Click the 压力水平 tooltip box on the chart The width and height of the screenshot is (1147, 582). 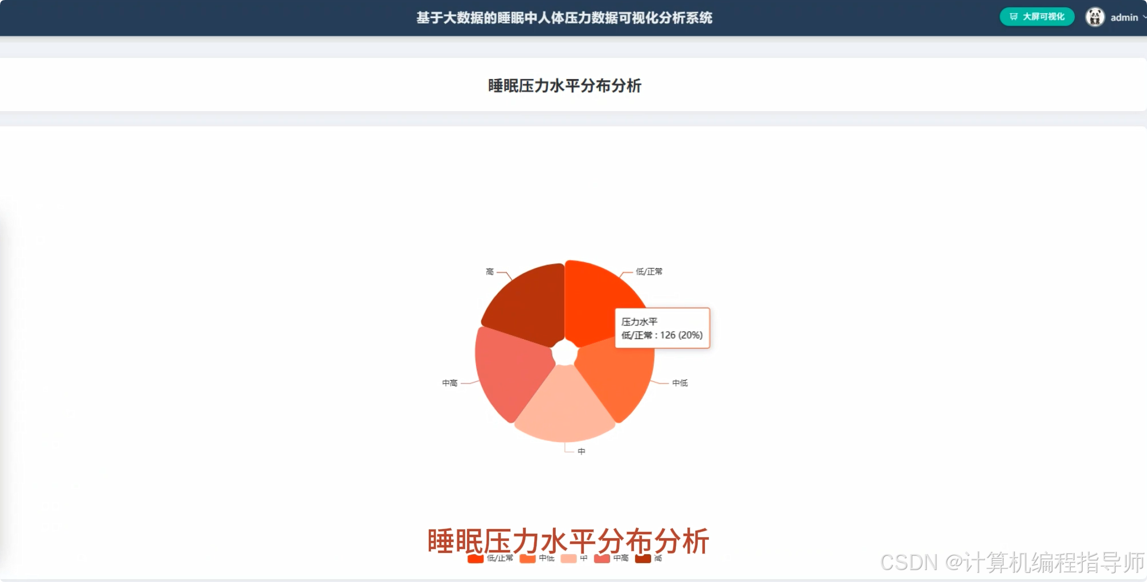point(662,328)
